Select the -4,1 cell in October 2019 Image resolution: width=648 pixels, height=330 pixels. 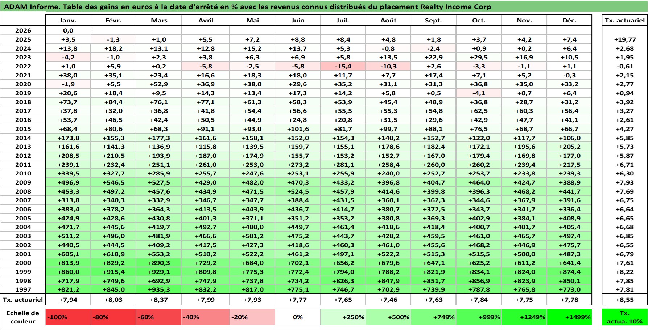479,93
